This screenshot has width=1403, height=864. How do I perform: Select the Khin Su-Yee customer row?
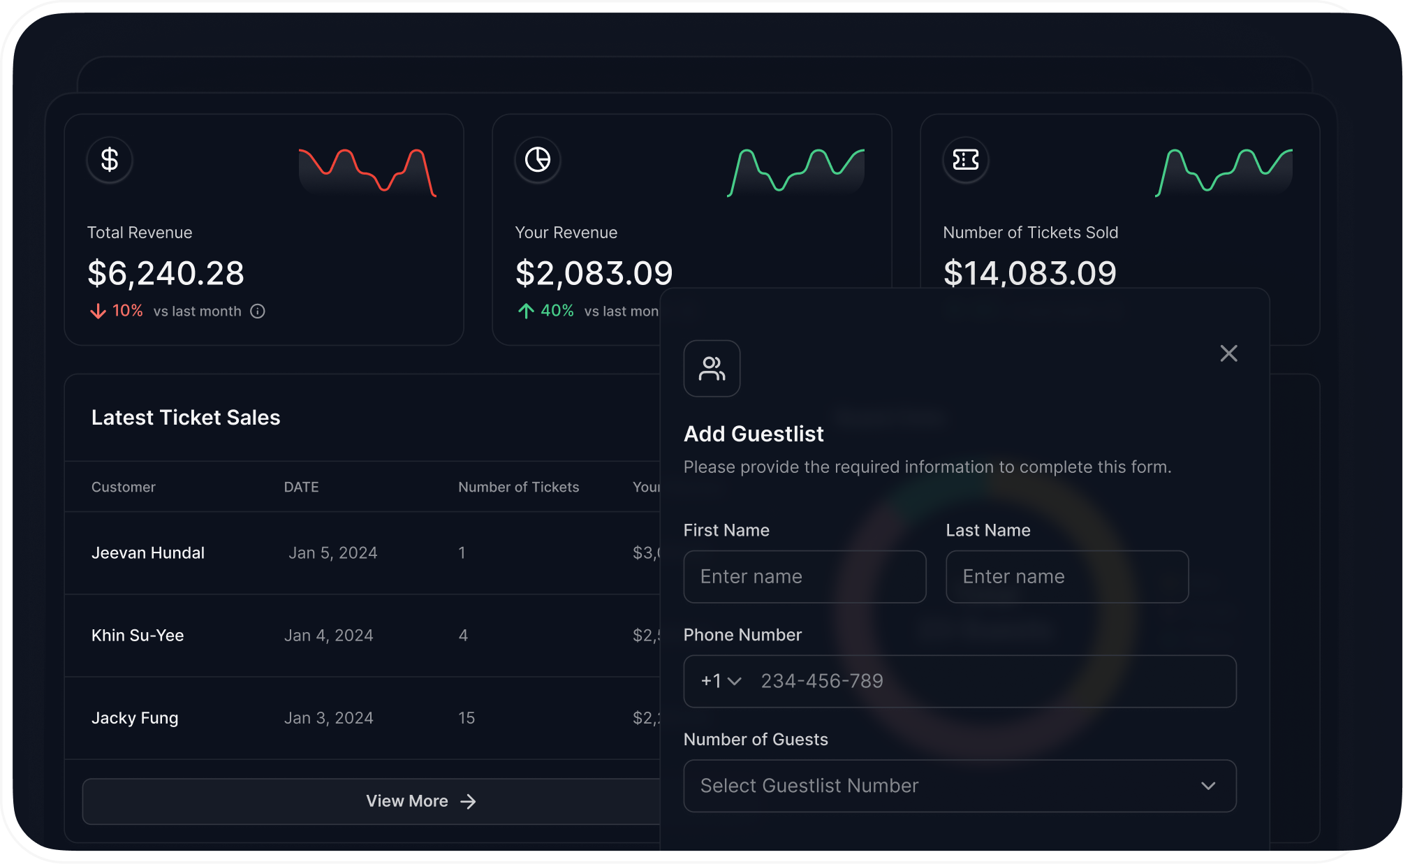coord(138,636)
